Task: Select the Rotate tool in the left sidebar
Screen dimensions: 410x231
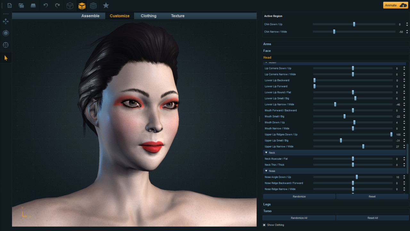Action: coord(5,33)
